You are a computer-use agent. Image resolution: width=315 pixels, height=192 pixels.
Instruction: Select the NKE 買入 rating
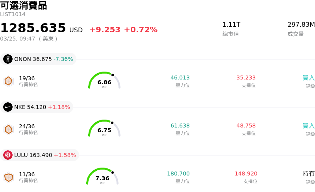308,126
